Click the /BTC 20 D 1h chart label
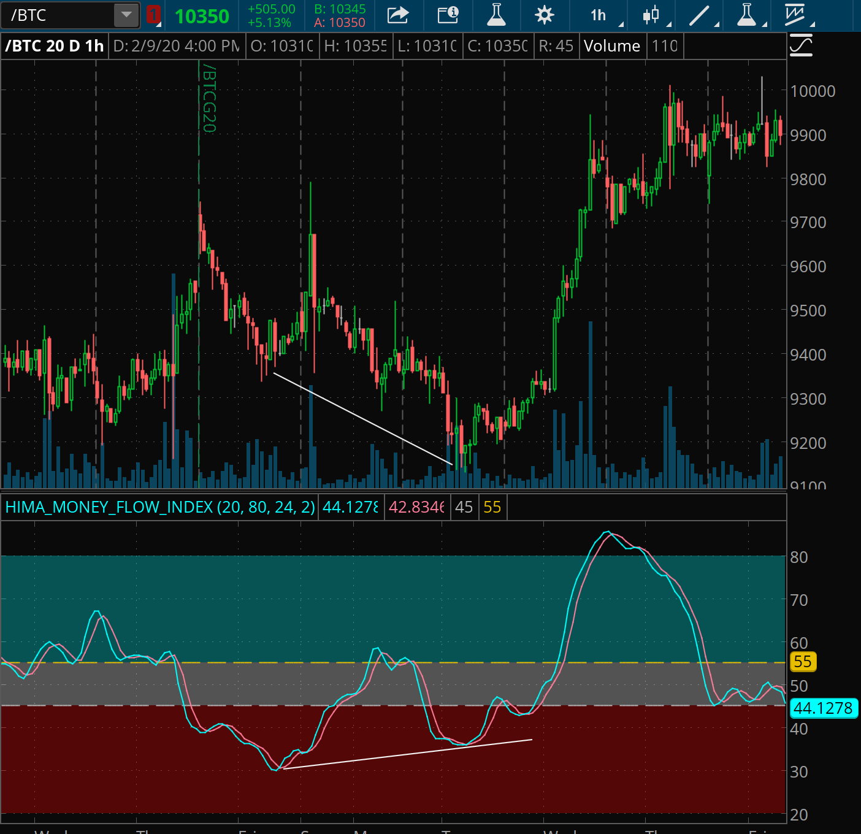The height and width of the screenshot is (834, 861). coord(55,46)
